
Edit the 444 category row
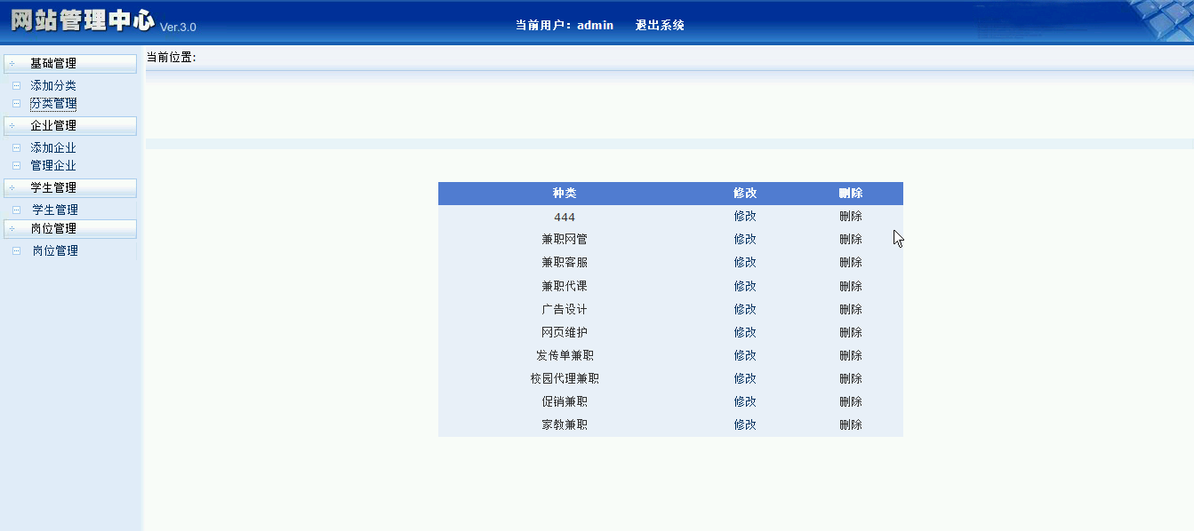[x=745, y=216]
